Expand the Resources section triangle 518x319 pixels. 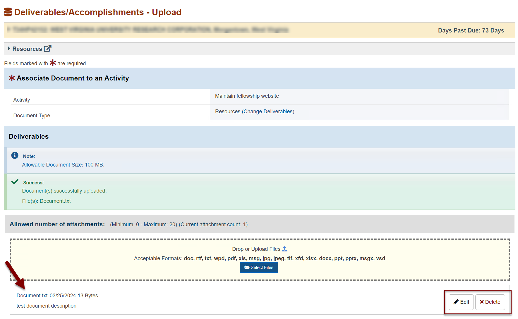click(x=9, y=49)
